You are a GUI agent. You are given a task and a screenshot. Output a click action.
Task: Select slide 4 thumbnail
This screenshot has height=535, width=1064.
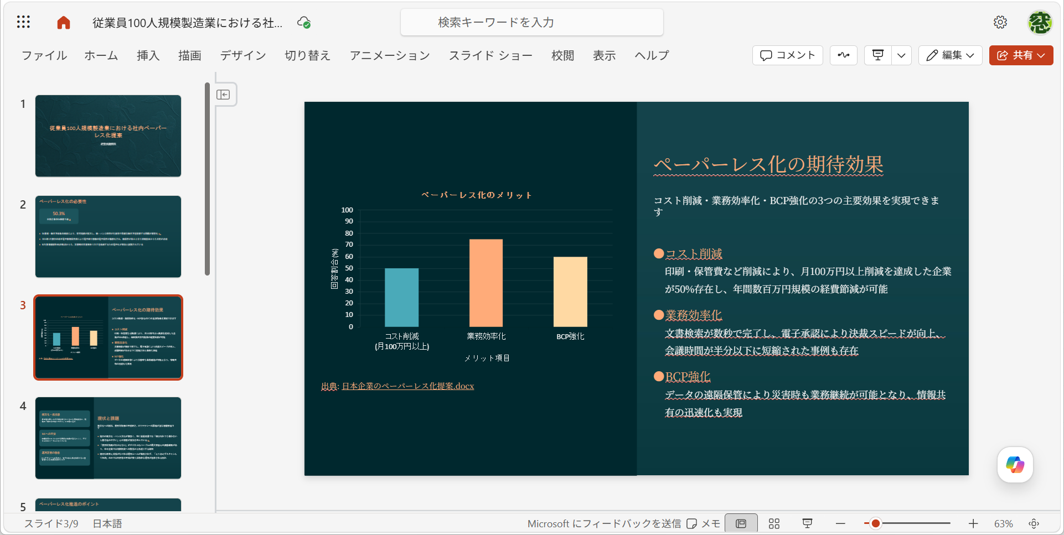[108, 438]
